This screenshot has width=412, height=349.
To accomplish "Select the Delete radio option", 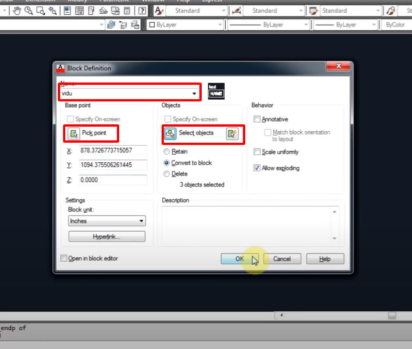I will tap(166, 174).
